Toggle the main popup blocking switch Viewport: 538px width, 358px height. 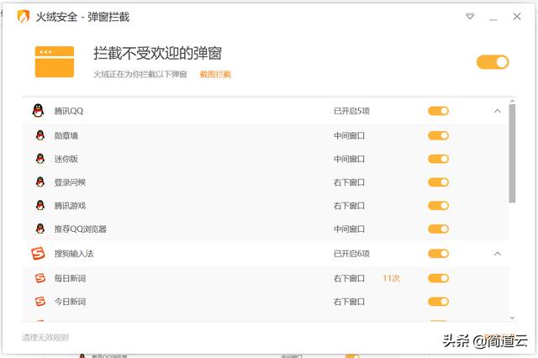(x=493, y=62)
